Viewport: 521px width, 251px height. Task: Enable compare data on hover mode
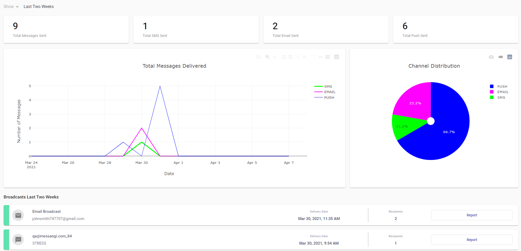tap(328, 57)
